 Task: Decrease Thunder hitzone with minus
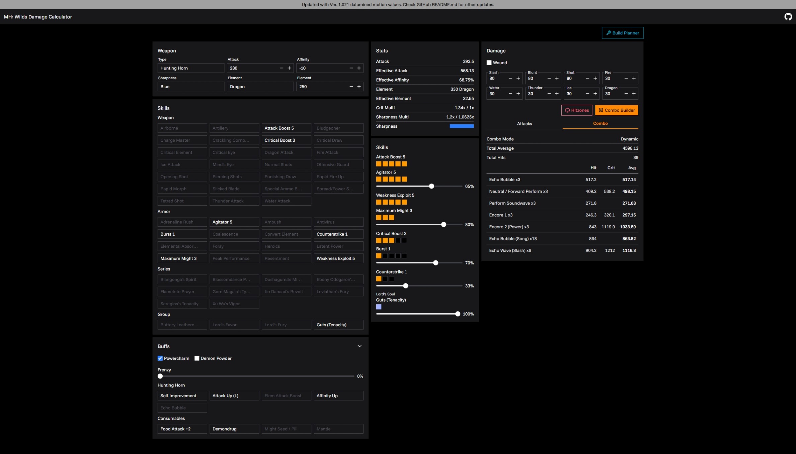click(x=549, y=94)
